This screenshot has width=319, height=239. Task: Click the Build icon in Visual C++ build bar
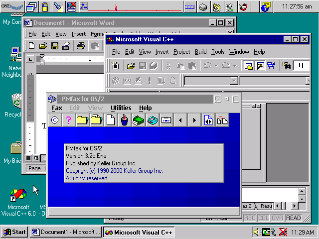click(127, 81)
